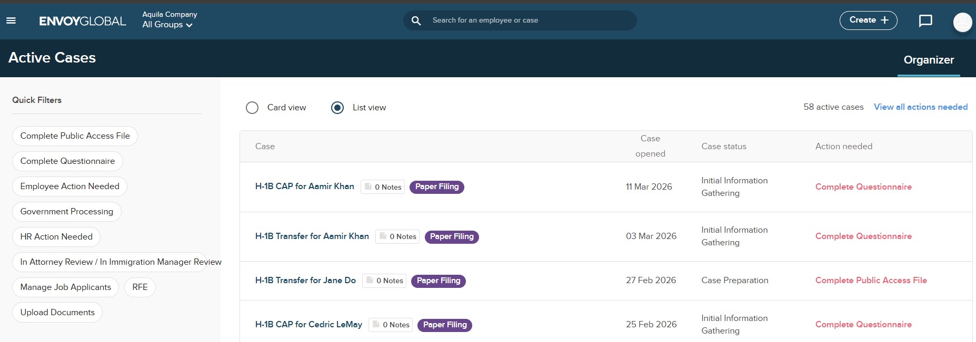The height and width of the screenshot is (342, 976).
Task: Click the employee or case search field
Action: [x=526, y=20]
